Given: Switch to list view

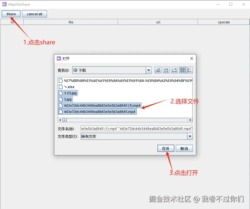Looking at the screenshot, I should click(183, 70).
